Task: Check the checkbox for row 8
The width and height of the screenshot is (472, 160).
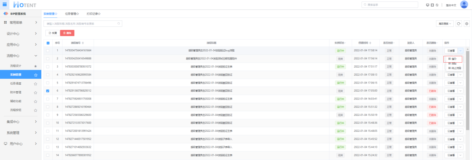Action: click(x=48, y=107)
